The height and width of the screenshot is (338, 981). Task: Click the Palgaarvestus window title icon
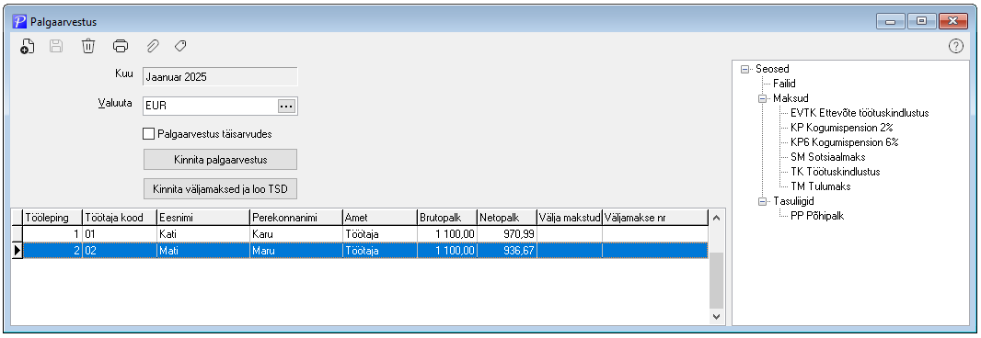click(x=20, y=21)
